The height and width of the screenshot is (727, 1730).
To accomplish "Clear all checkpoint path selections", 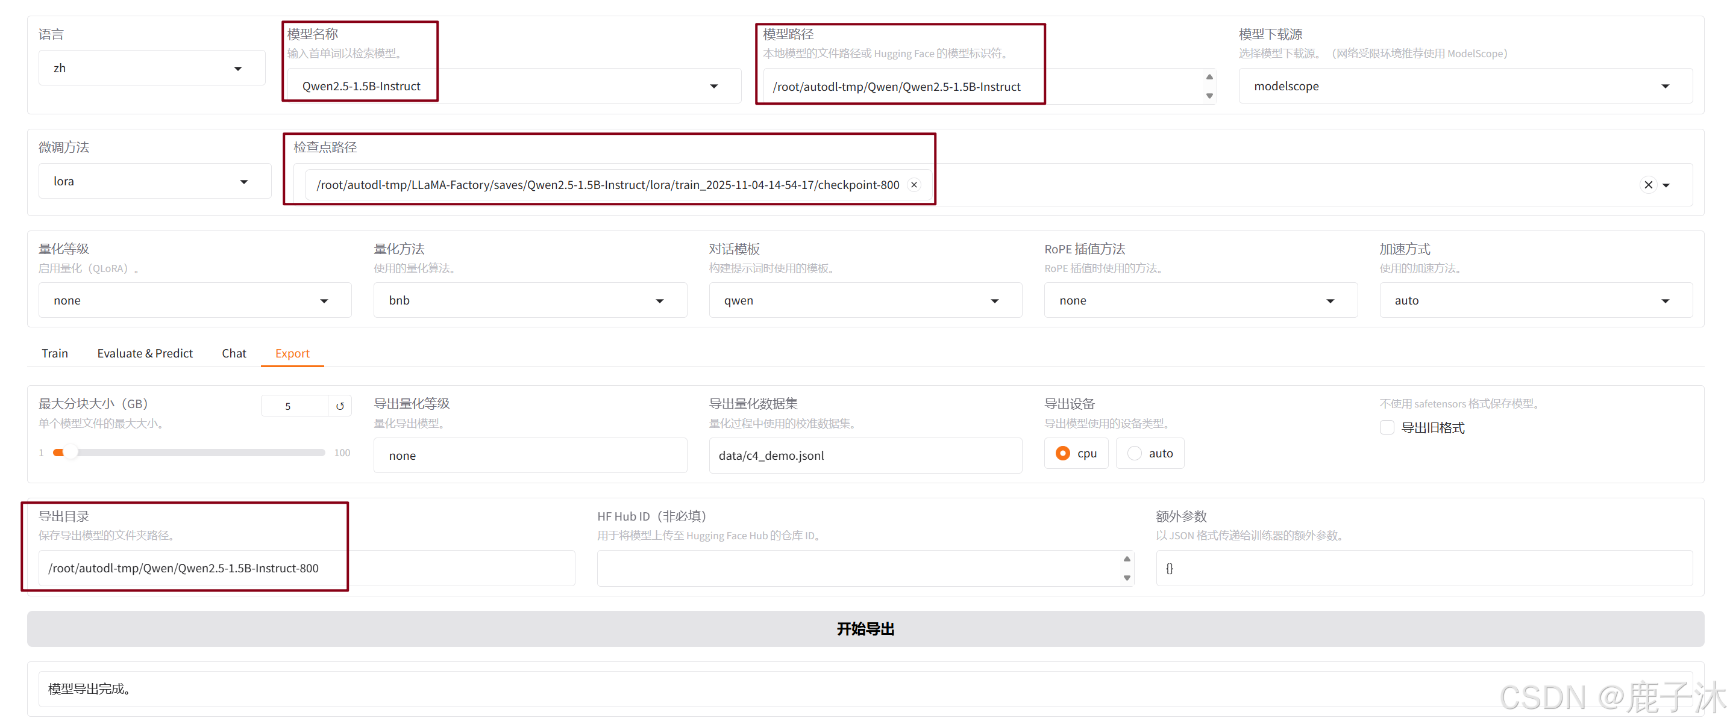I will [1647, 184].
